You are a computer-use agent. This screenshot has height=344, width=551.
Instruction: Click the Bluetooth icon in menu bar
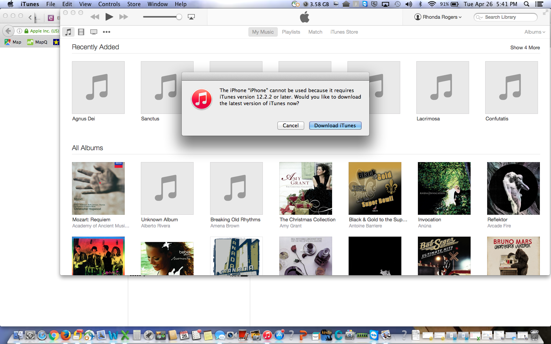420,4
